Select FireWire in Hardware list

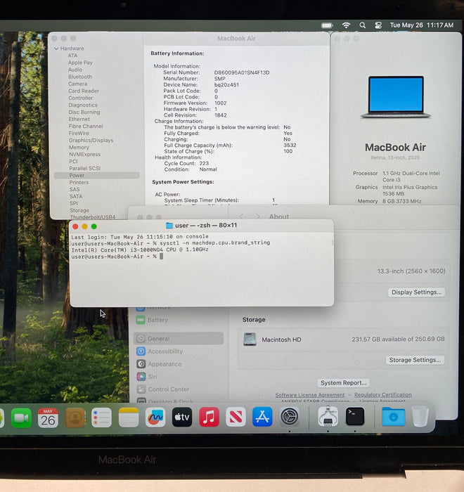[79, 134]
